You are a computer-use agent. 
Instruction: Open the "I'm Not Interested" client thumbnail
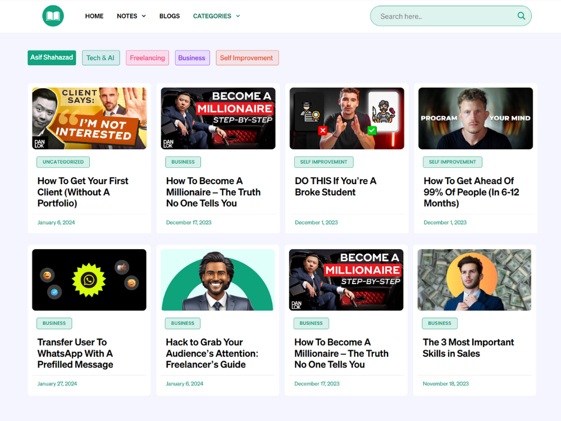point(89,118)
